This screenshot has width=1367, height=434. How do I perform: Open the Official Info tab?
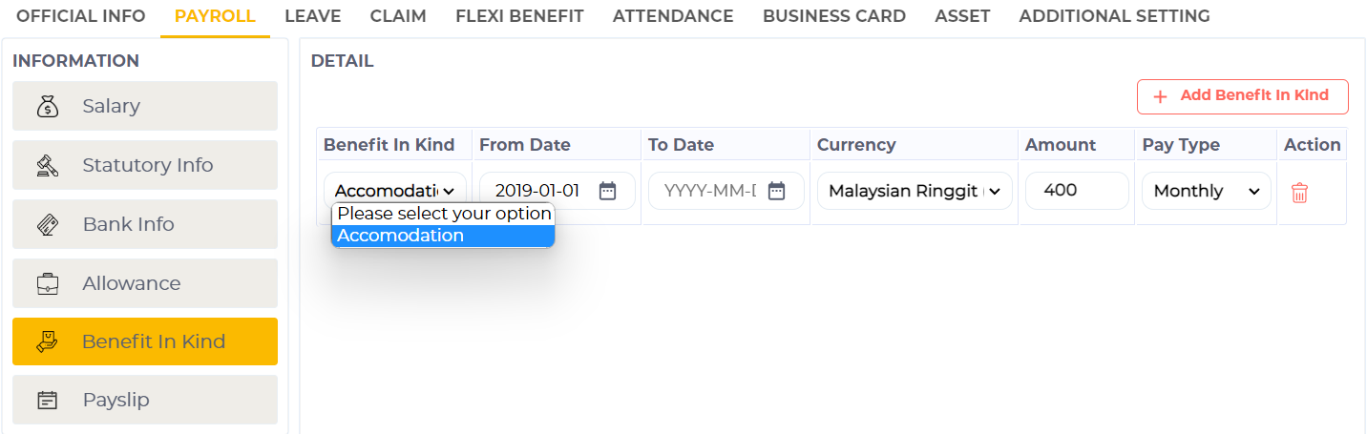(81, 16)
